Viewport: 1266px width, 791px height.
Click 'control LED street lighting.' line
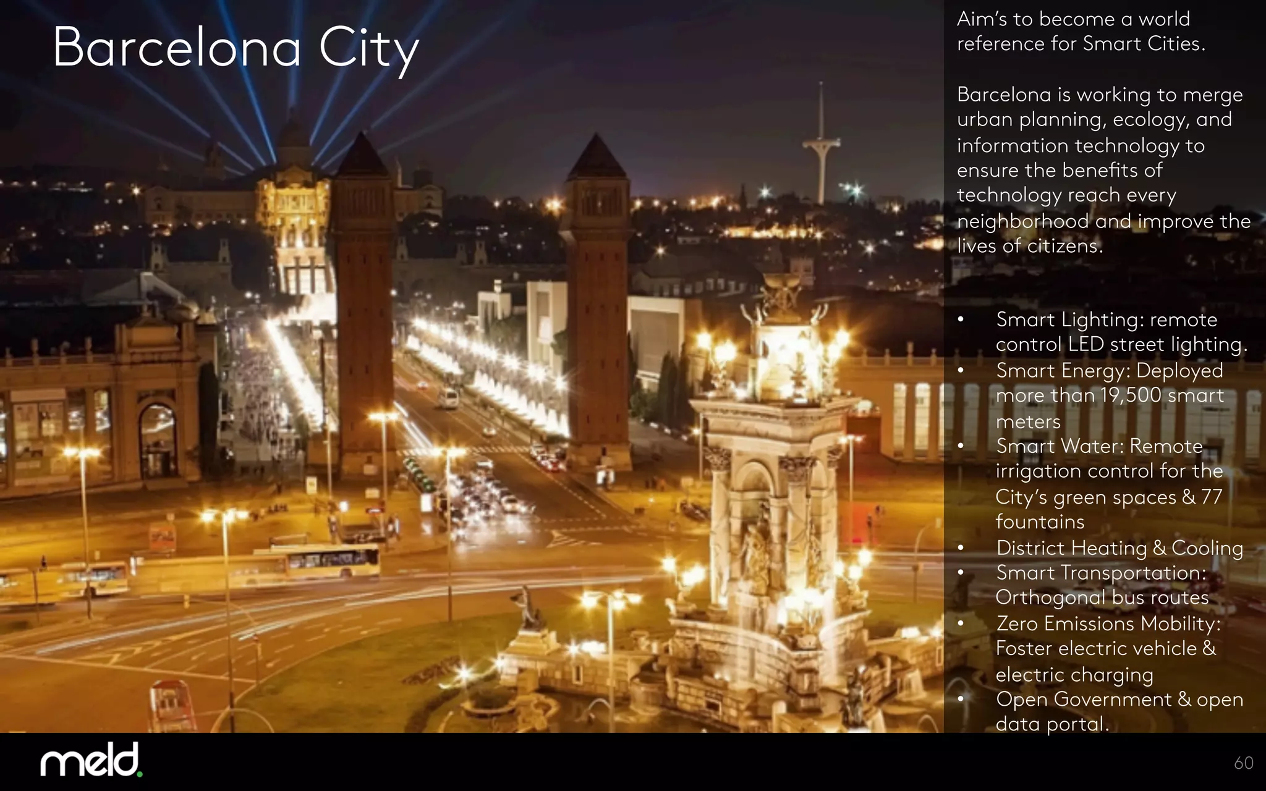[1121, 345]
